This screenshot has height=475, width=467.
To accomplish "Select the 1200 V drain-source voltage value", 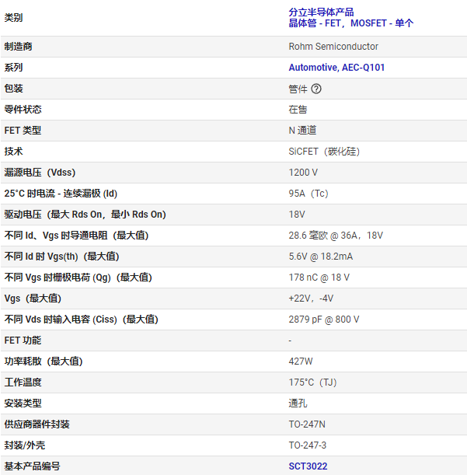I will [x=303, y=173].
